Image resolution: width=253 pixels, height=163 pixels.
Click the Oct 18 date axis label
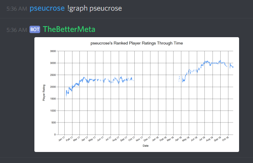pyautogui.click(x=226, y=139)
